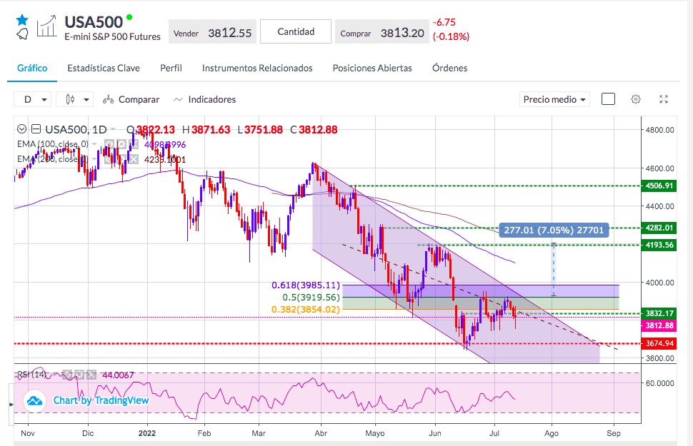Click the Indicadores button label
Image resolution: width=693 pixels, height=446 pixels.
click(x=212, y=99)
